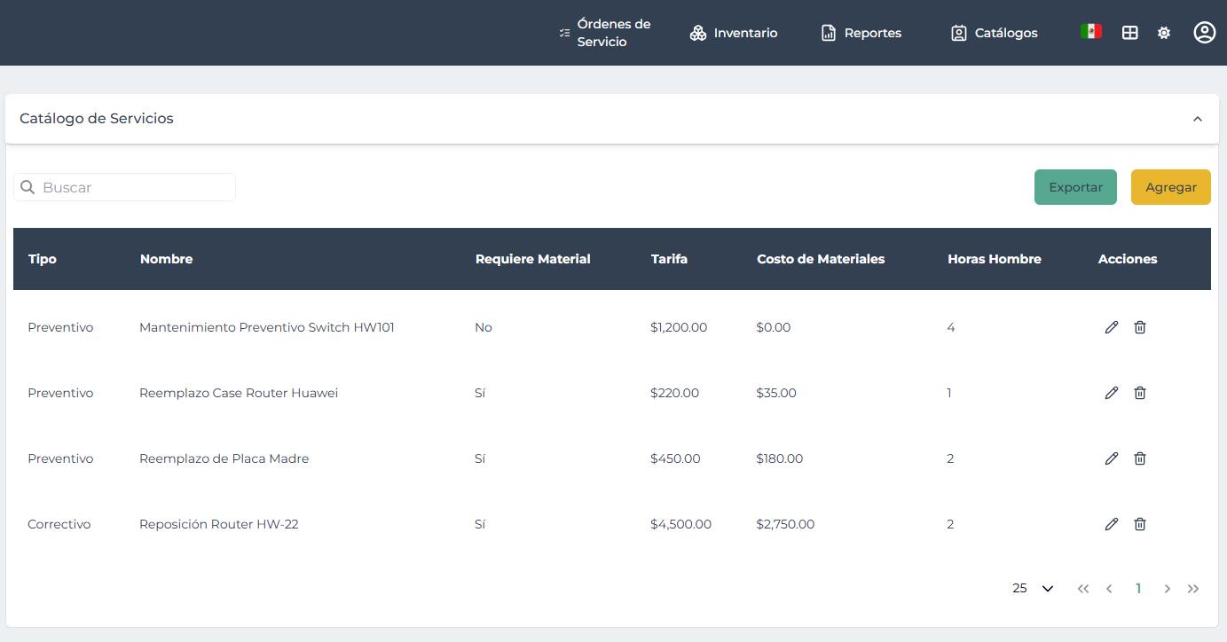
Task: Open the rows-per-page dropdown showing 25
Action: [1033, 588]
